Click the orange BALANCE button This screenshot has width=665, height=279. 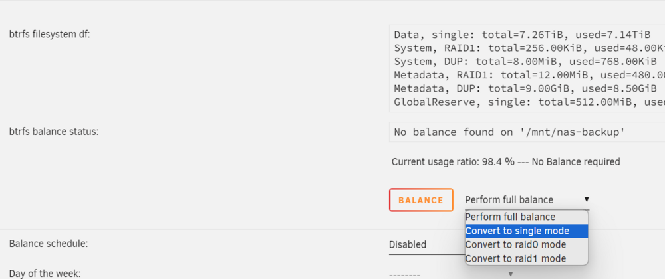coord(421,200)
